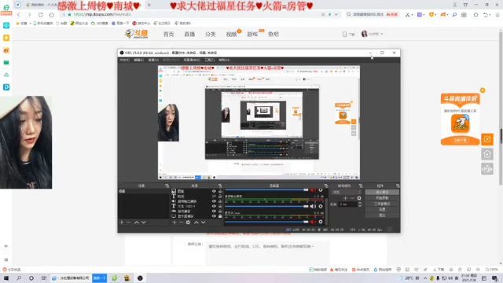Screen dimensions: 503x283
Task: Move source down with the arrow in OBS sources toolbar
Action: click(203, 222)
